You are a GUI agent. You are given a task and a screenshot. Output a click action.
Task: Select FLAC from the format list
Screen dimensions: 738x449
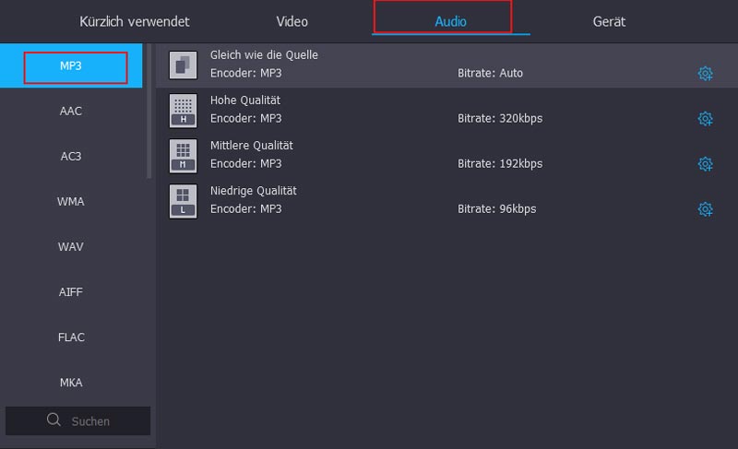pos(71,337)
